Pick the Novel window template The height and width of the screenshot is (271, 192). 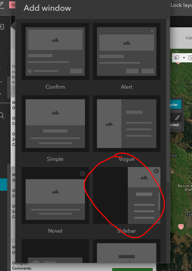click(x=55, y=196)
